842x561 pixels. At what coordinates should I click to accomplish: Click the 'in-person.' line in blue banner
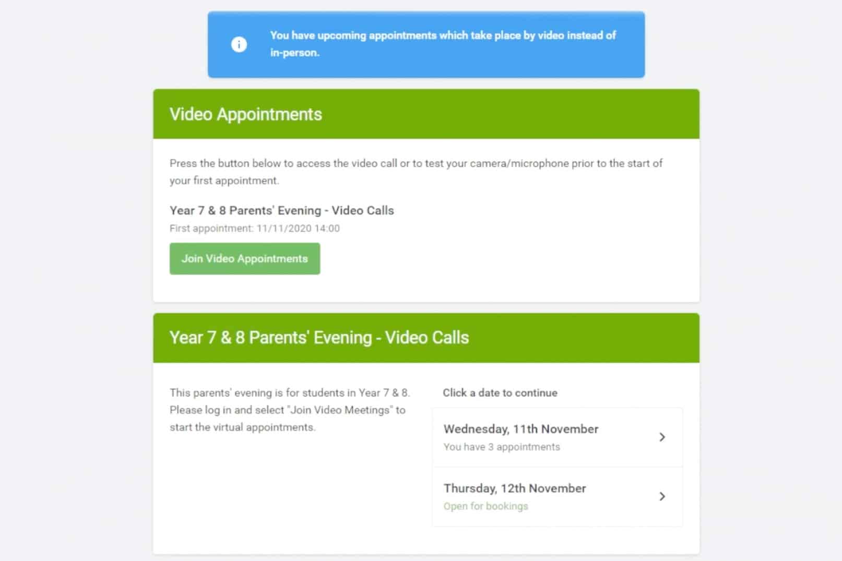[294, 53]
